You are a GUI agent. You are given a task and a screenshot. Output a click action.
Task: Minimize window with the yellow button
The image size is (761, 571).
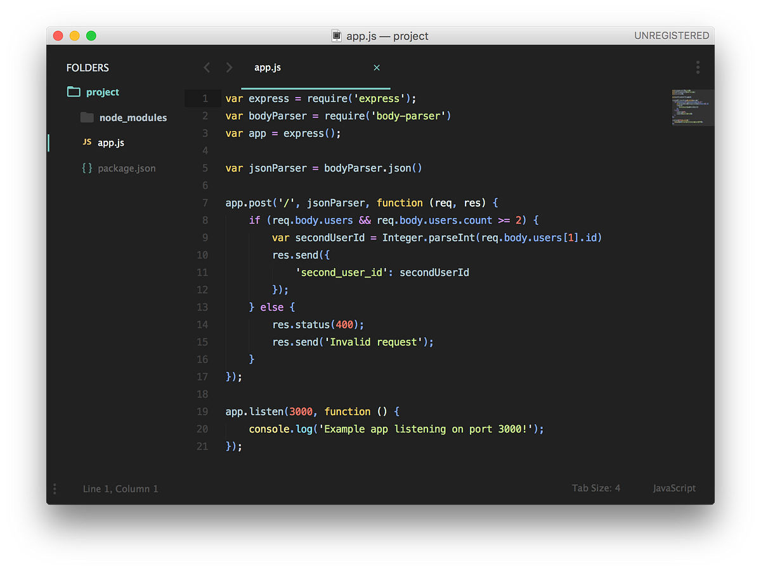(x=75, y=35)
